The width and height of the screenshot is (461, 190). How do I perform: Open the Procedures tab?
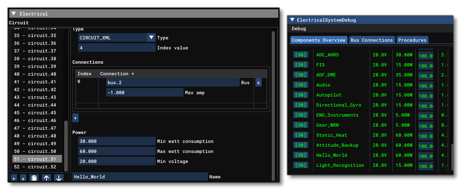(x=412, y=40)
